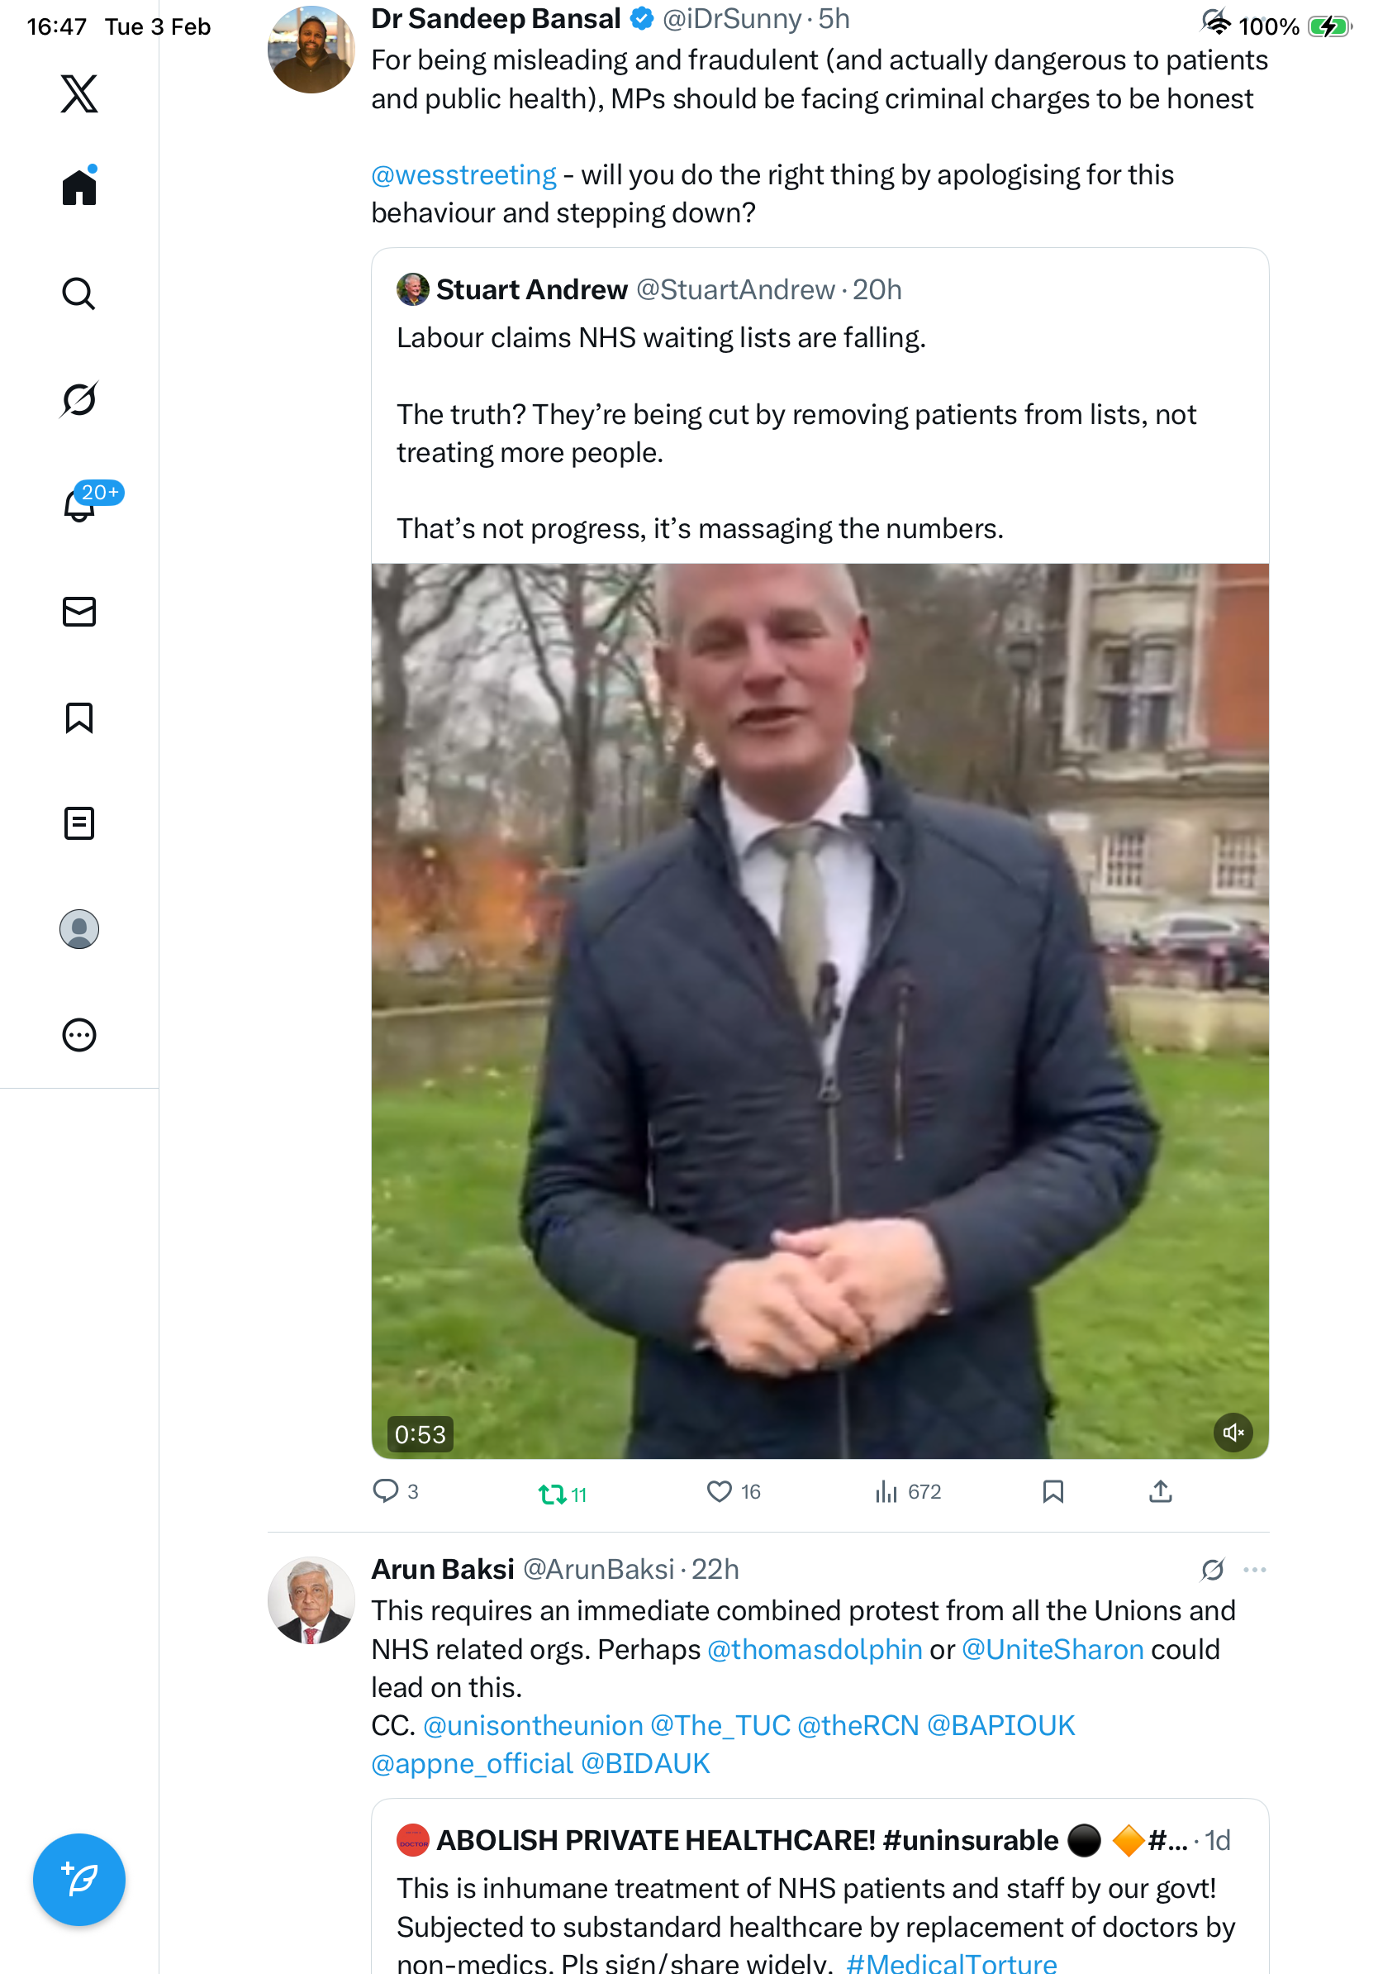The width and height of the screenshot is (1378, 1974).
Task: Open the Search icon in sidebar
Action: (79, 293)
